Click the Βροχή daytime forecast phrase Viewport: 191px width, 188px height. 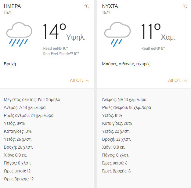click(x=10, y=64)
